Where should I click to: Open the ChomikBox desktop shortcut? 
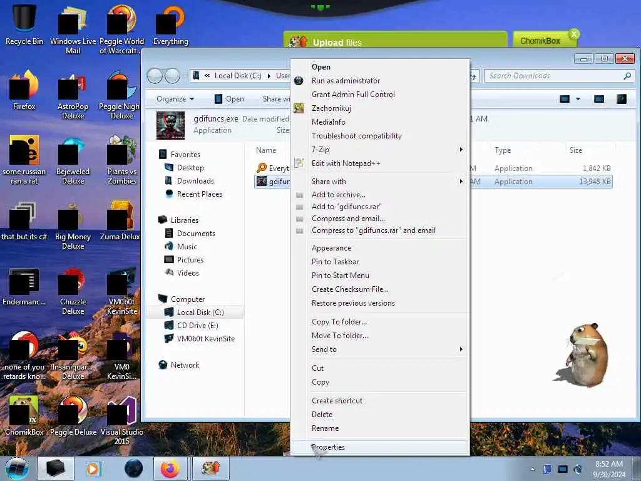(24, 416)
